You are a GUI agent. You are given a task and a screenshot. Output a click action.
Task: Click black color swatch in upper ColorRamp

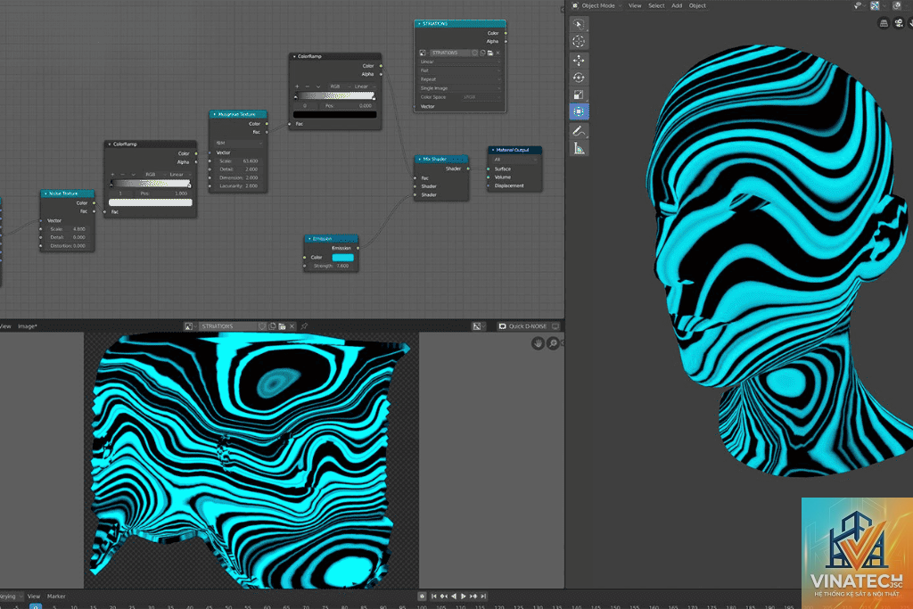pyautogui.click(x=335, y=115)
